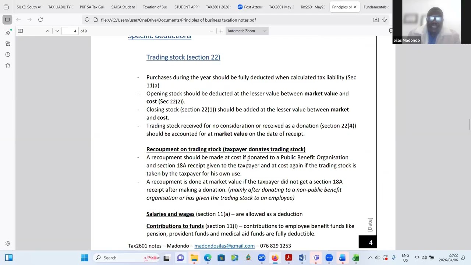This screenshot has width=471, height=265.
Task: Zoom in on the PDF
Action: click(x=221, y=31)
